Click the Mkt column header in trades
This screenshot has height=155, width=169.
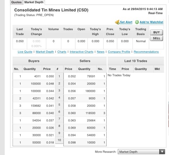157,69
